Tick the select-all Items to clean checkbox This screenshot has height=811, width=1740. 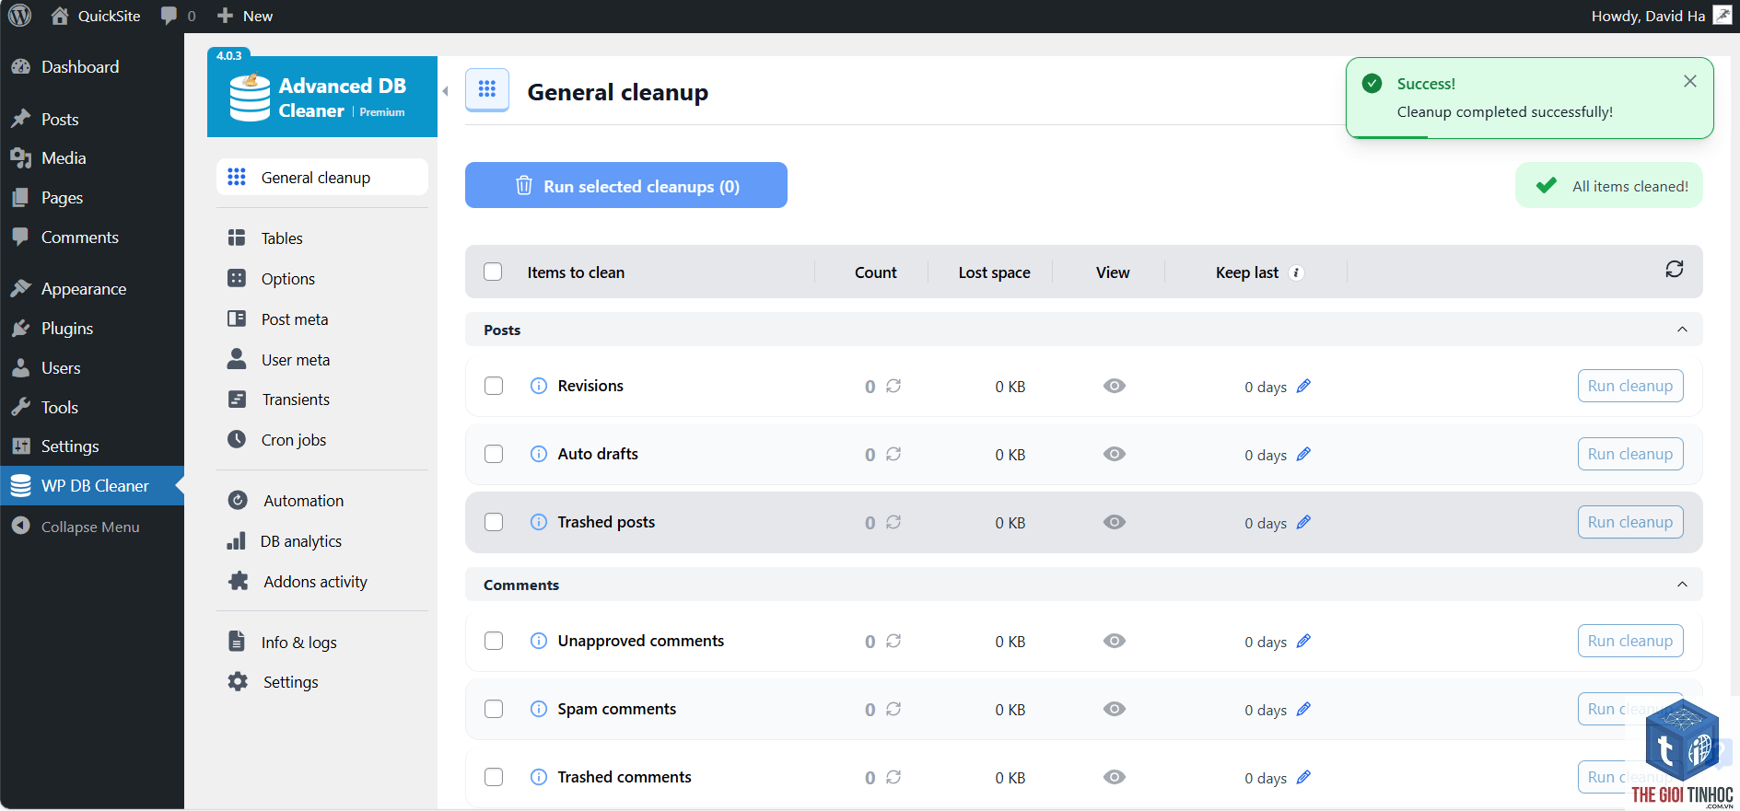493,272
